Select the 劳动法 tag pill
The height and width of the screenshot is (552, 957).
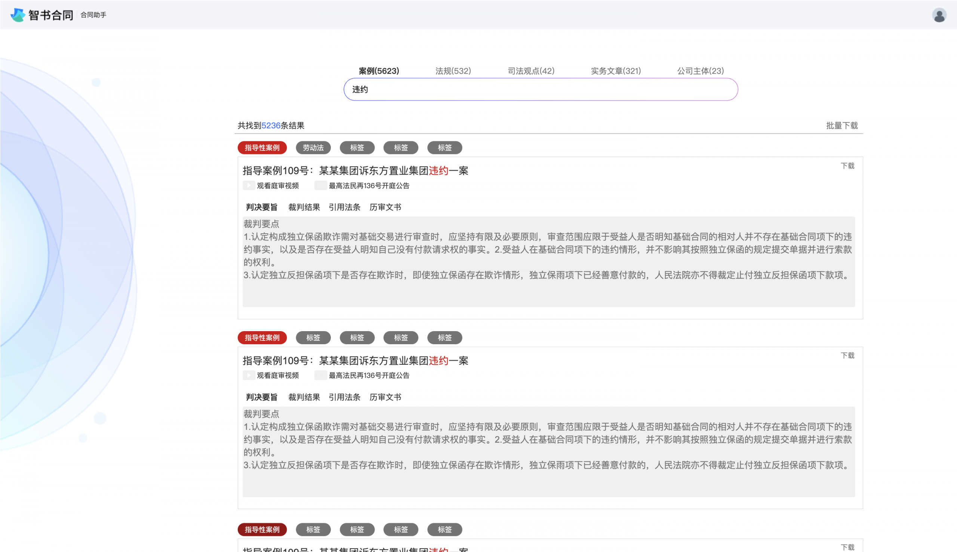point(313,148)
